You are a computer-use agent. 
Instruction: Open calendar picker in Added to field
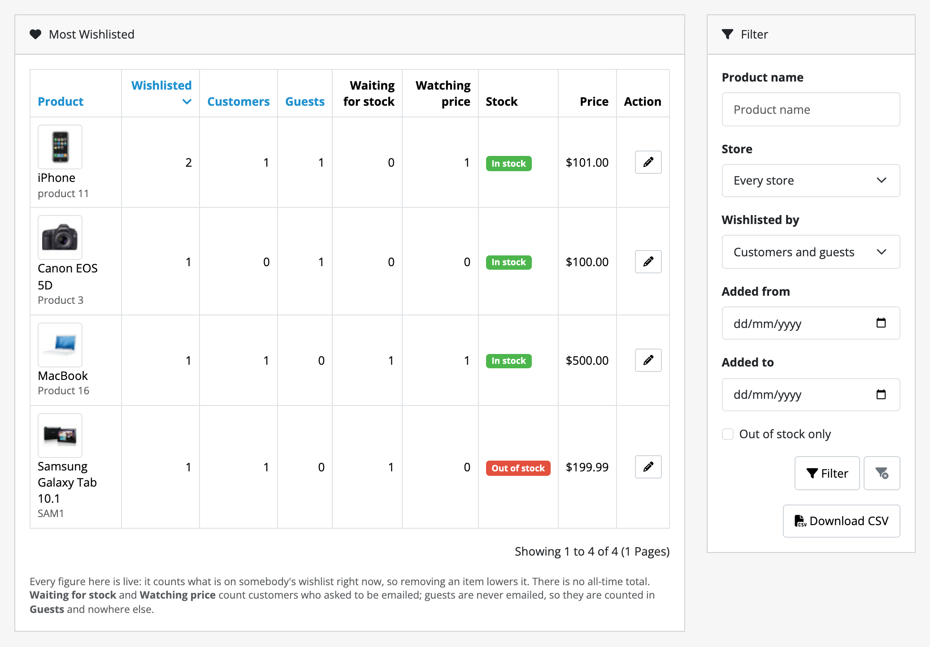click(x=881, y=394)
